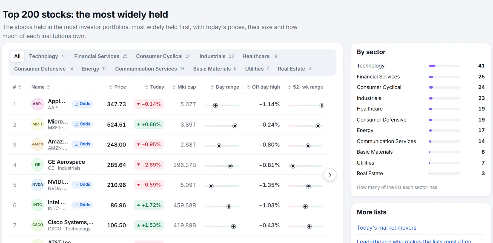The height and width of the screenshot is (243, 493).
Task: Sort table by Day range column
Action: [225, 87]
